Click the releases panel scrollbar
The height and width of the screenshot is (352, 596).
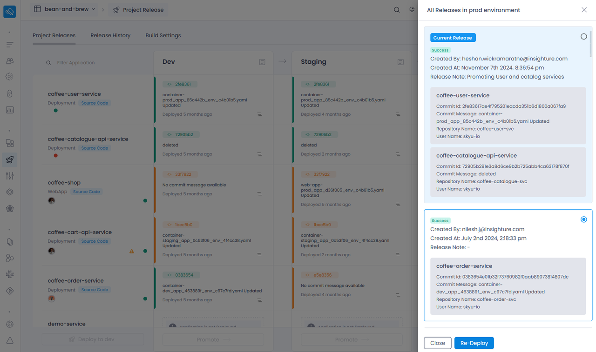(x=591, y=43)
